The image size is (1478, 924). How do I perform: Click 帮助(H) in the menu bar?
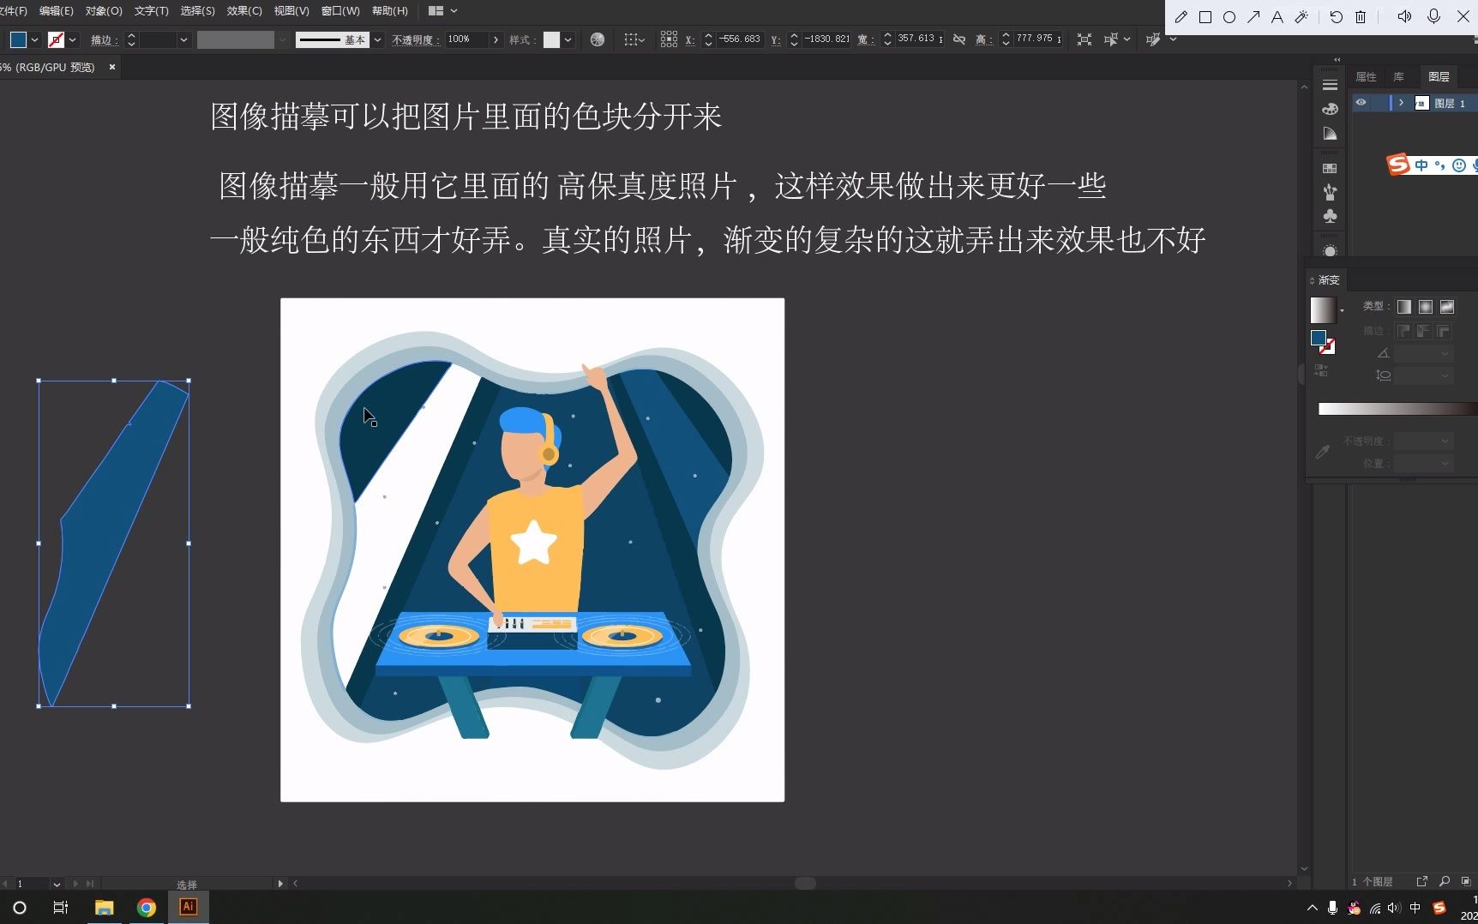tap(389, 10)
